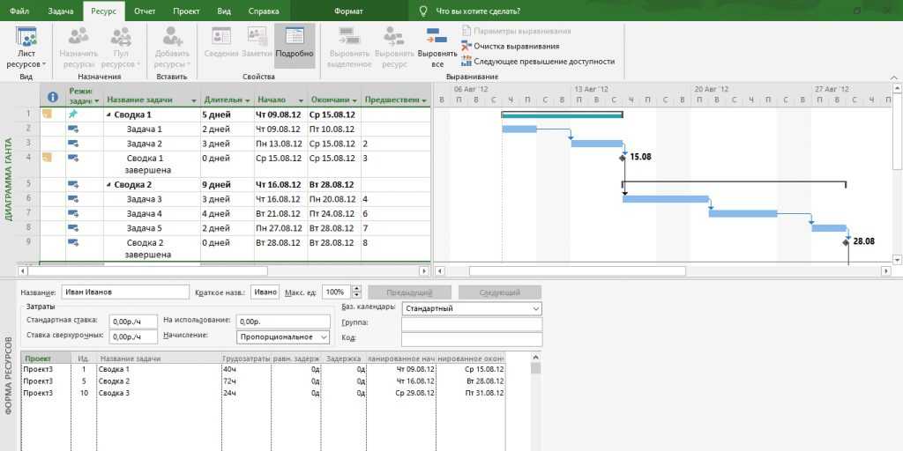Image resolution: width=903 pixels, height=451 pixels.
Task: Open the Начисление dropdown
Action: 325,336
